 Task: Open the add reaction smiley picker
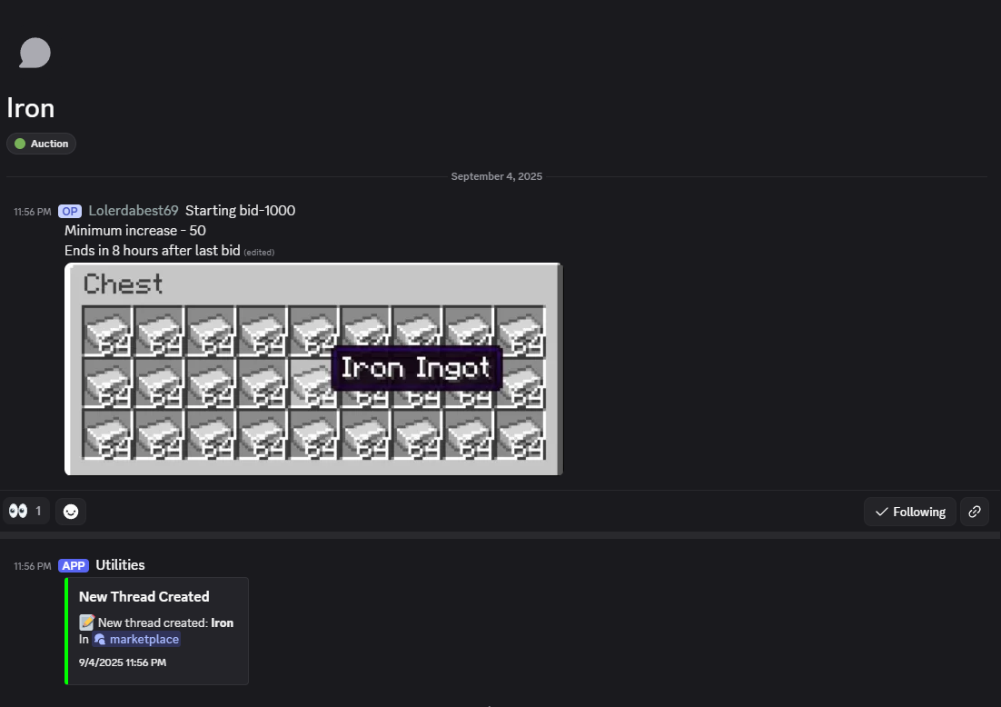(71, 512)
